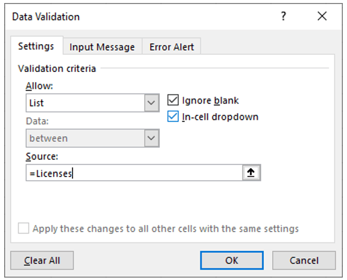Open the Data dropdown arrow beside 'between'

point(151,138)
